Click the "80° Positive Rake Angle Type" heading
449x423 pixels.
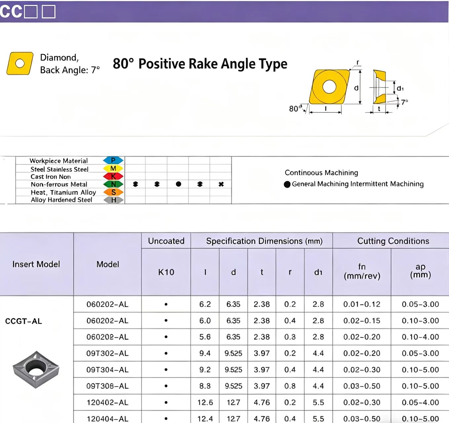tap(200, 64)
